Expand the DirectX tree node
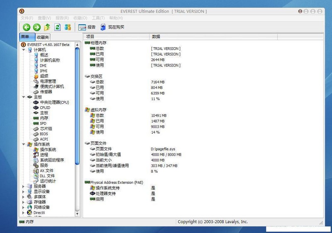 [23, 213]
